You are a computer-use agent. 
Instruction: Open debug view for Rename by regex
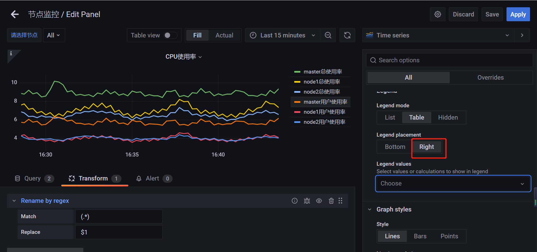(x=307, y=201)
